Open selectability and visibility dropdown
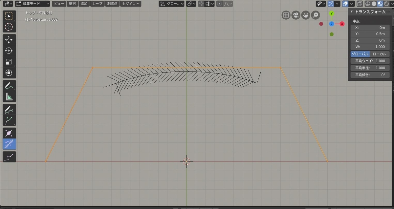The height and width of the screenshot is (209, 394). pyautogui.click(x=321, y=4)
